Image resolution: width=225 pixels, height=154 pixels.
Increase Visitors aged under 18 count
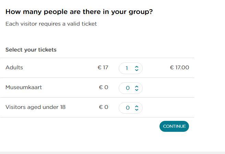137,106
